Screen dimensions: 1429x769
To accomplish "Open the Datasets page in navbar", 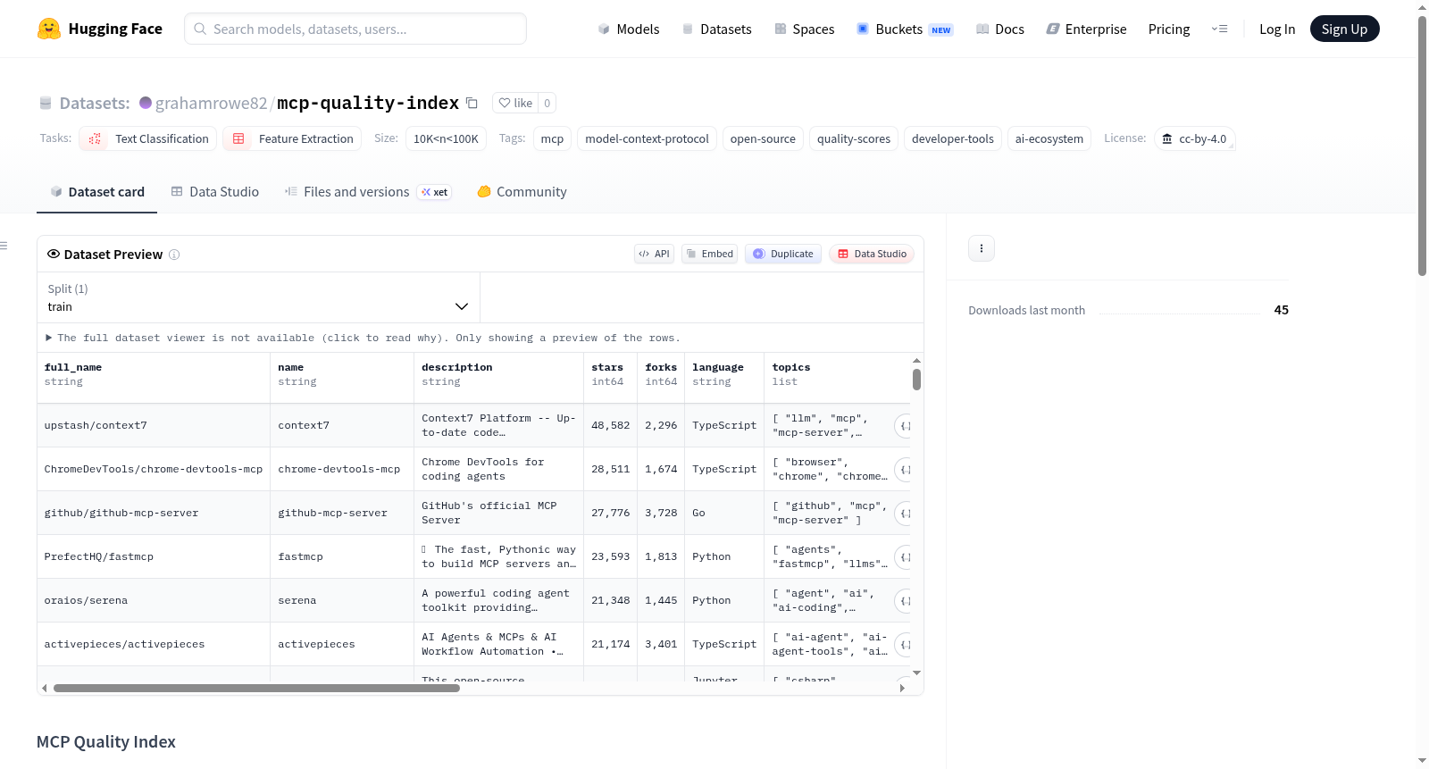I will [716, 29].
